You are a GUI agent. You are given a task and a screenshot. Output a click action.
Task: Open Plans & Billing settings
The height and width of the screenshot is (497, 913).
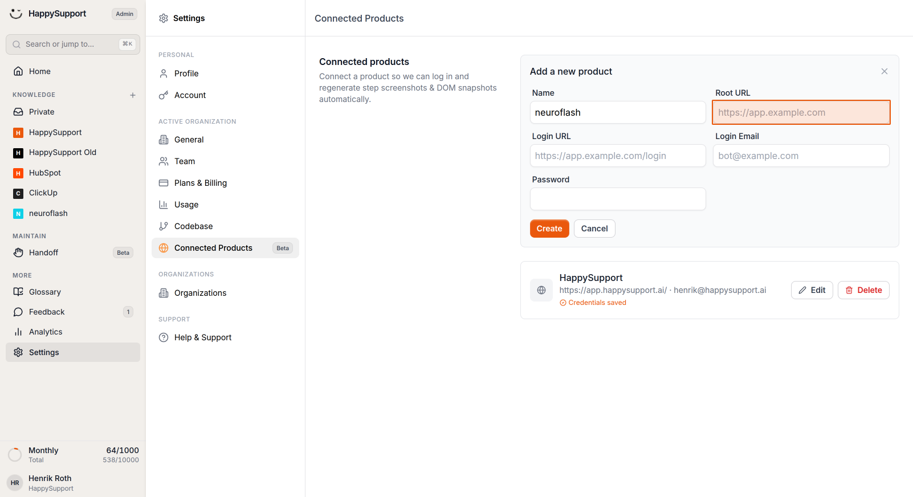(225, 183)
